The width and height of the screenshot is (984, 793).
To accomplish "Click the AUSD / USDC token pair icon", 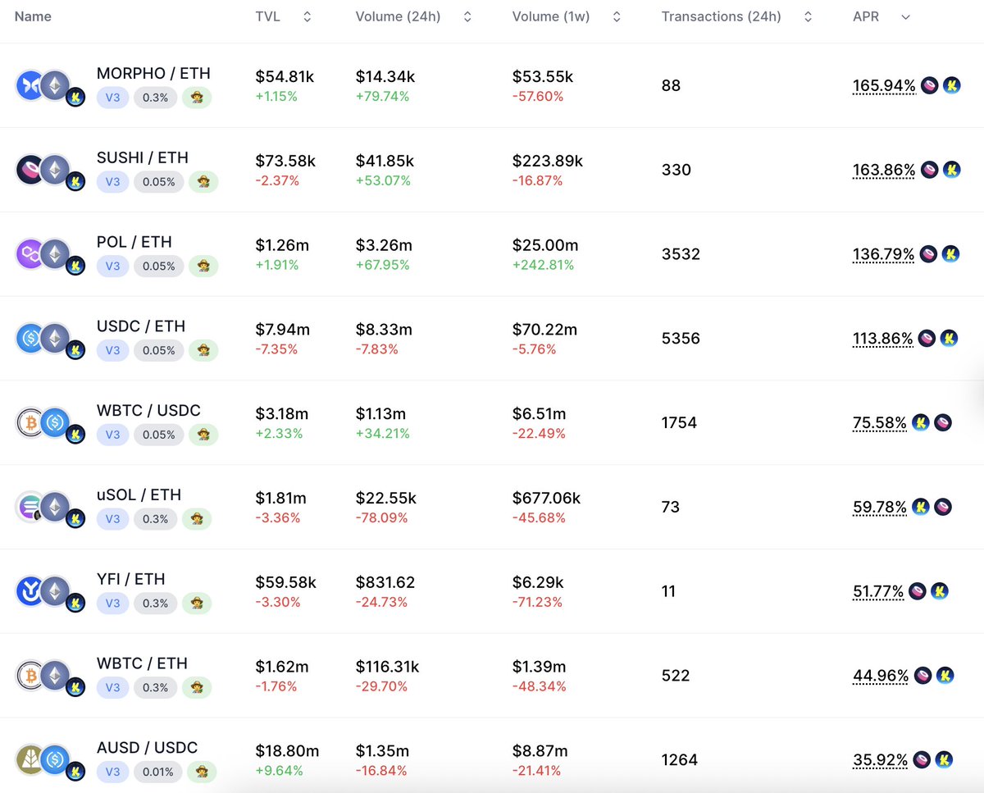I will pos(51,762).
